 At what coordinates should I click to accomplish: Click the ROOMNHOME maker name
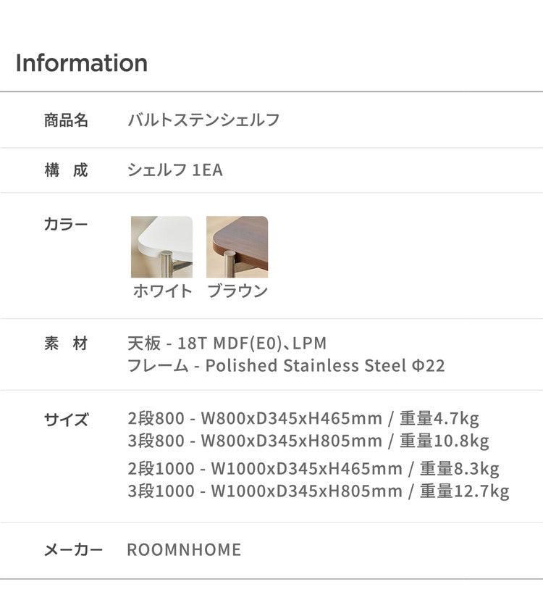click(184, 550)
